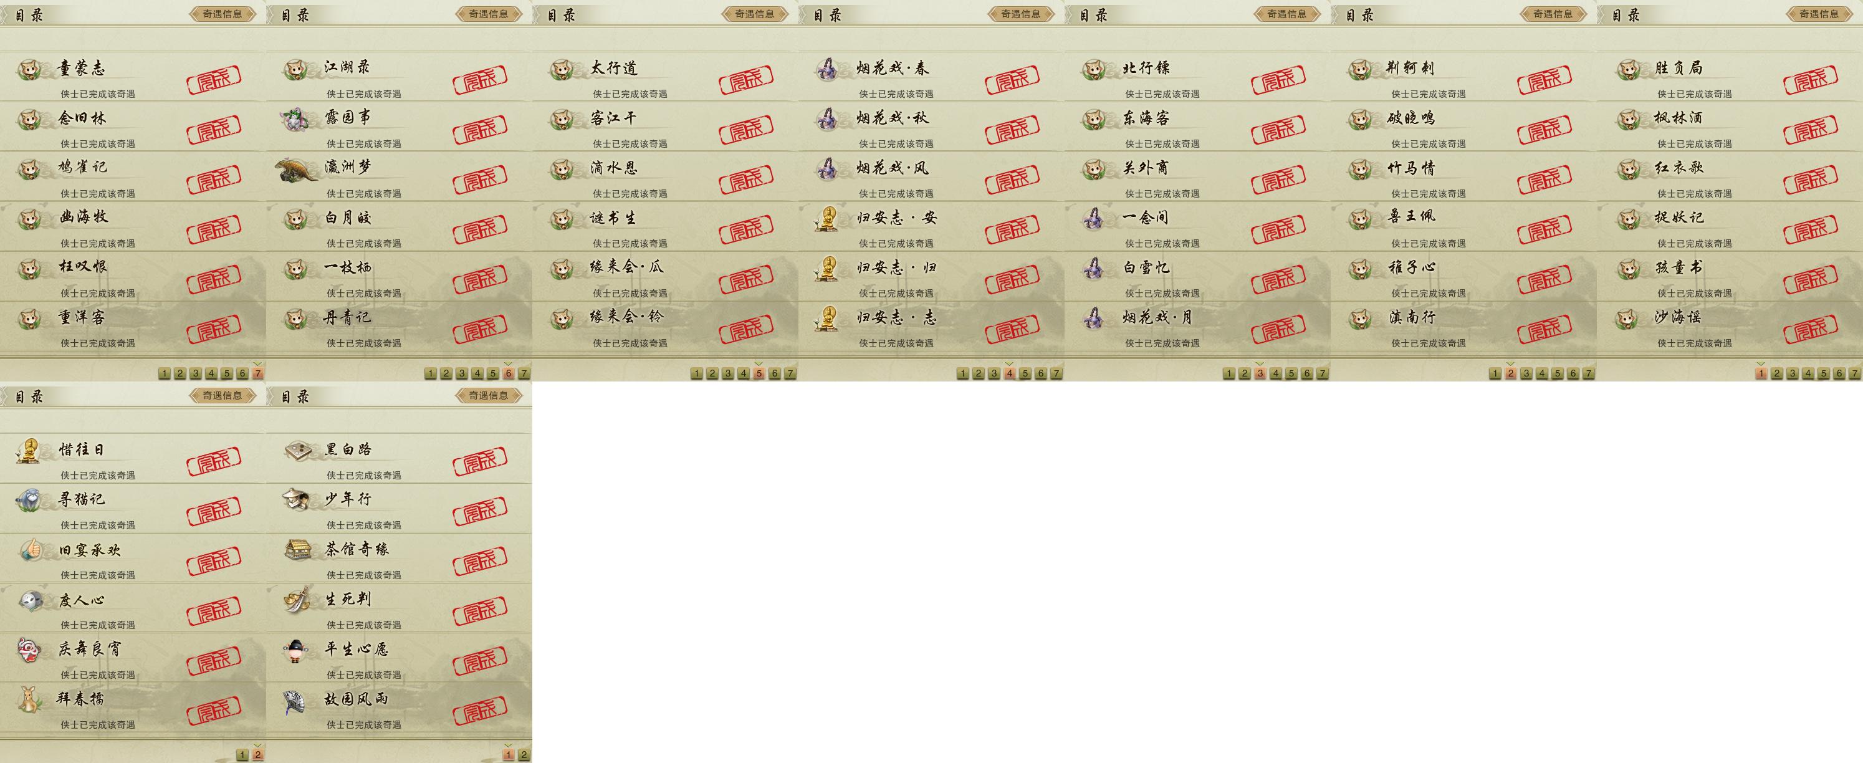
Task: Select the 烟花戏·春 entry
Action: point(931,77)
